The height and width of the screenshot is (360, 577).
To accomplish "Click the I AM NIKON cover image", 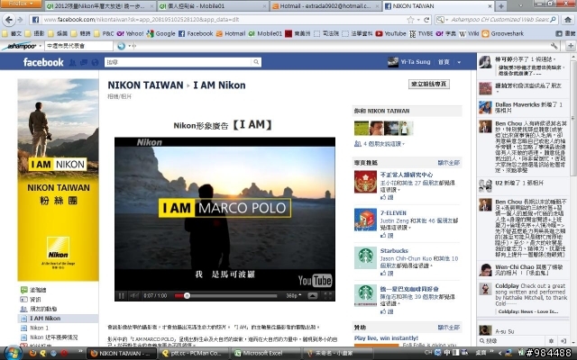I will [x=58, y=180].
